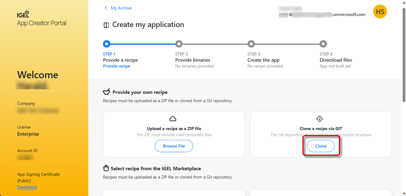Click the Marketplace shopping bag icon

106,168
